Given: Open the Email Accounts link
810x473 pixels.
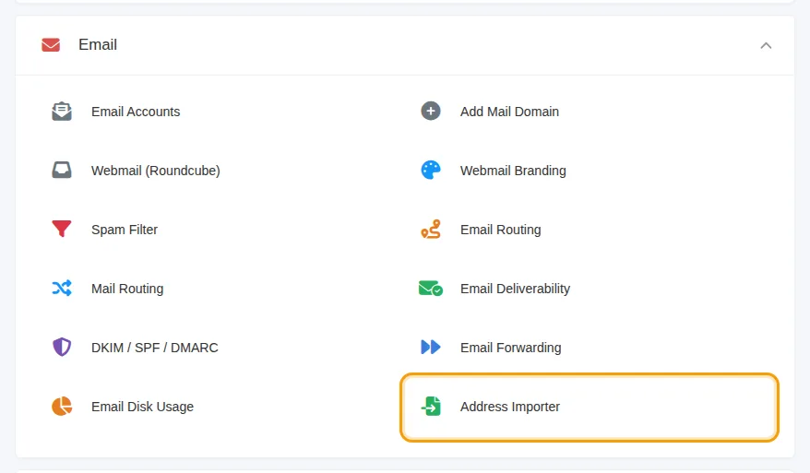Looking at the screenshot, I should pyautogui.click(x=136, y=112).
